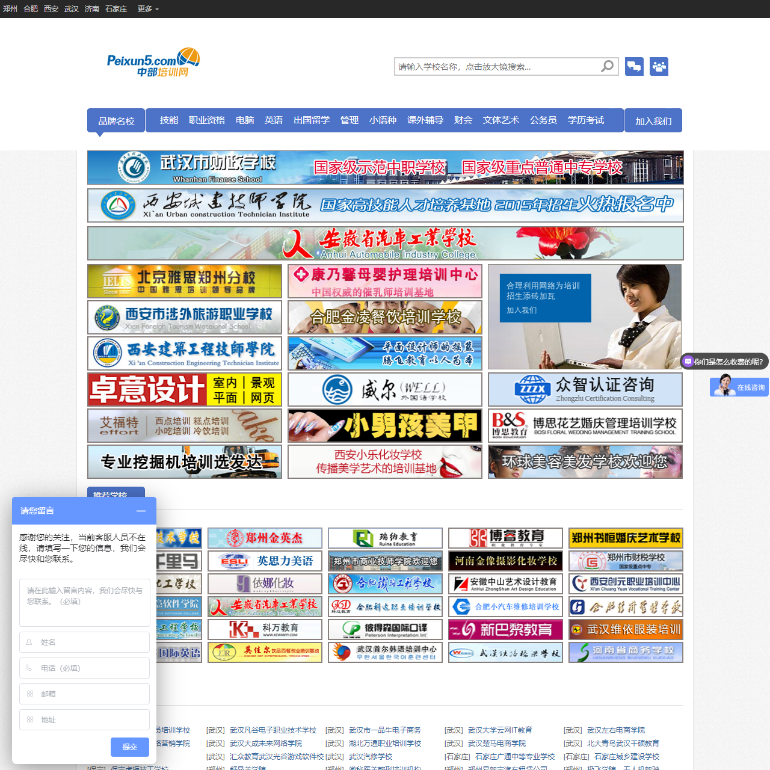This screenshot has width=770, height=770.
Task: Open the 课外辅导 menu item
Action: [425, 120]
